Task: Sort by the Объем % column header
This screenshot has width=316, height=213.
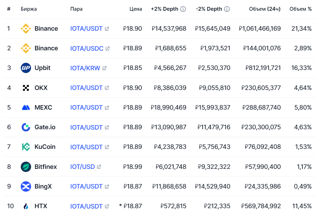Action: (300, 9)
